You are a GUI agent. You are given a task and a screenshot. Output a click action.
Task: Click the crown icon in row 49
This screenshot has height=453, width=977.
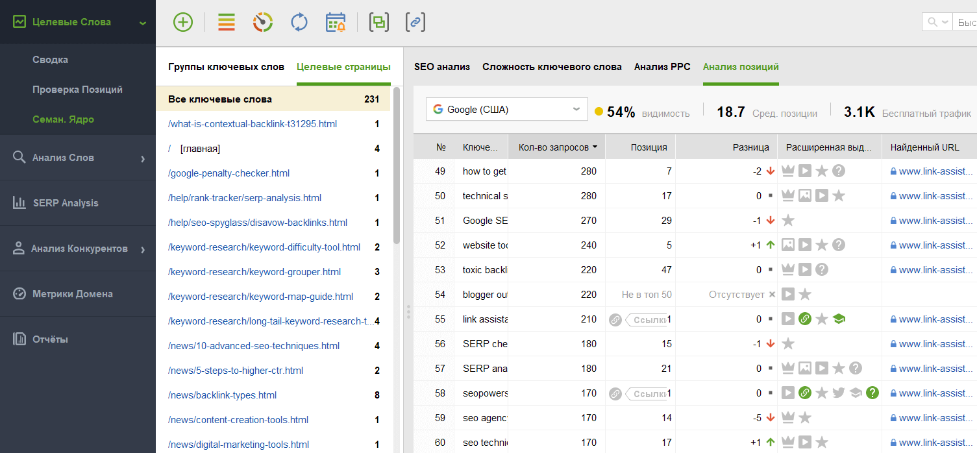(788, 171)
